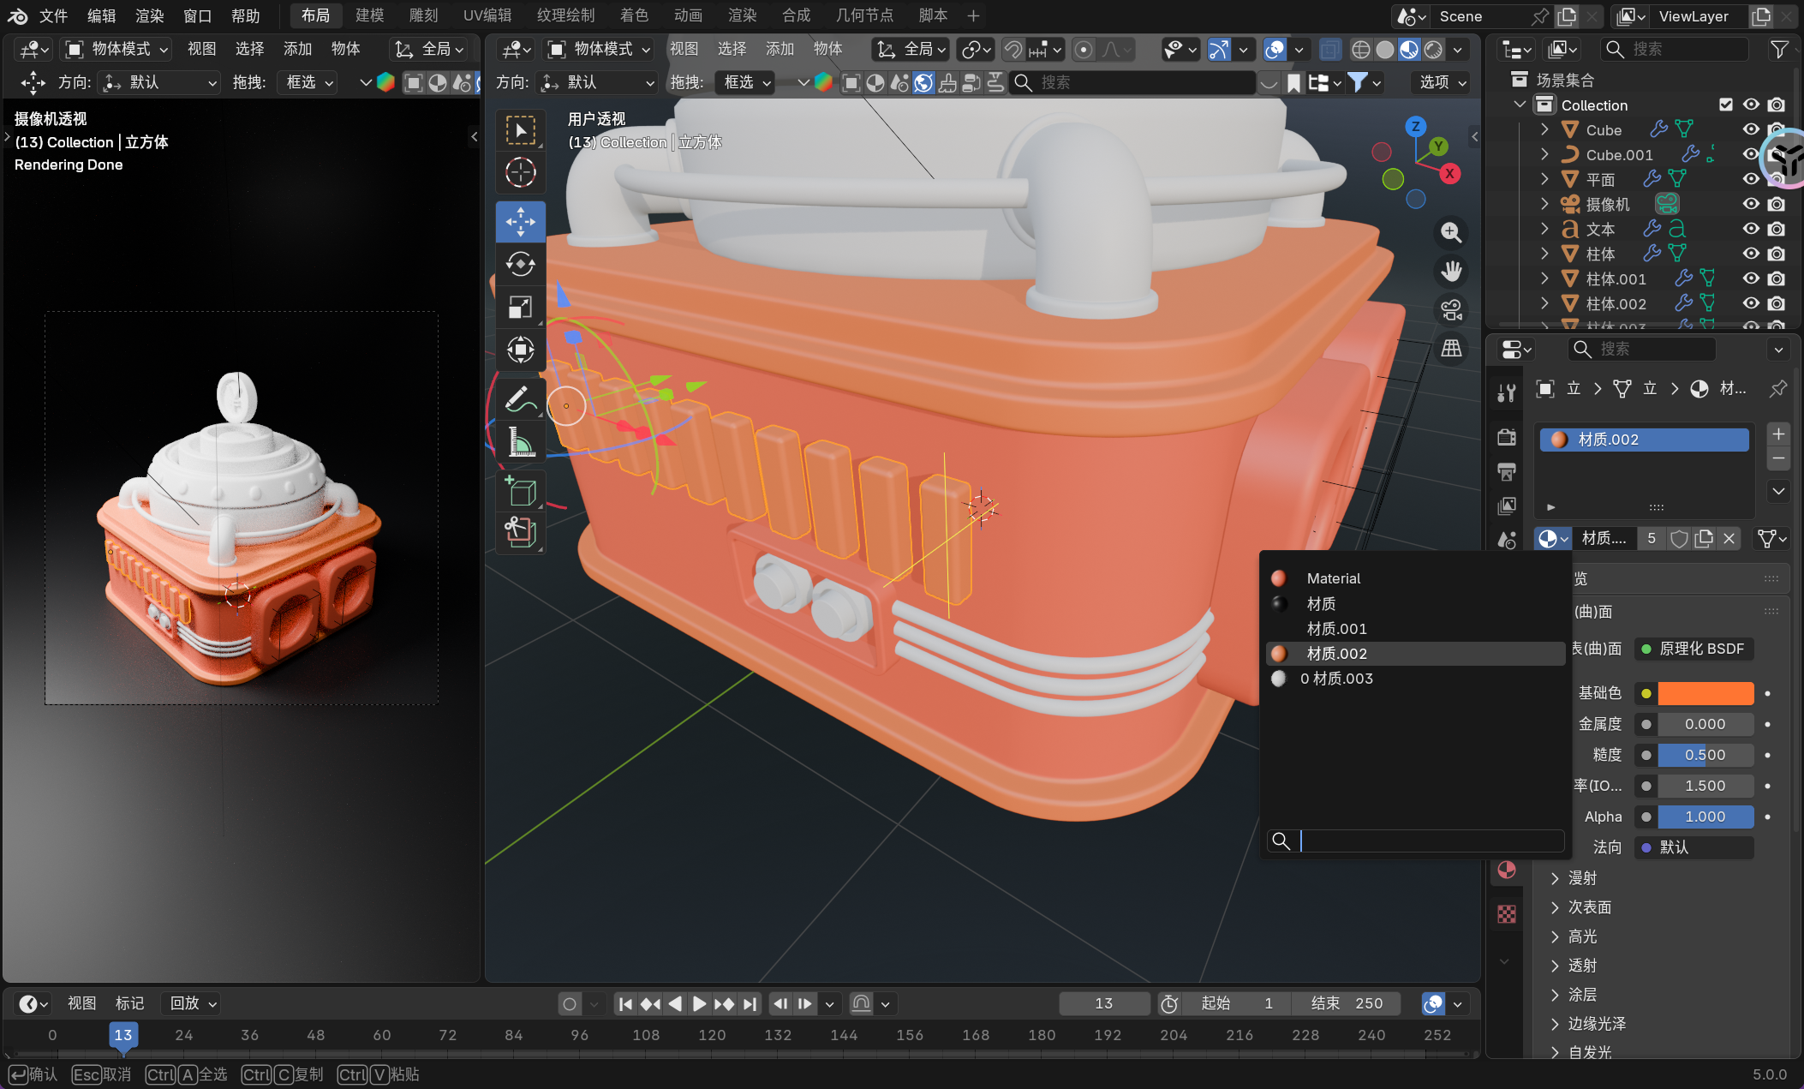Uncheck the Collection exclude checkbox
Screen dimensions: 1804x1089
pyautogui.click(x=1725, y=105)
